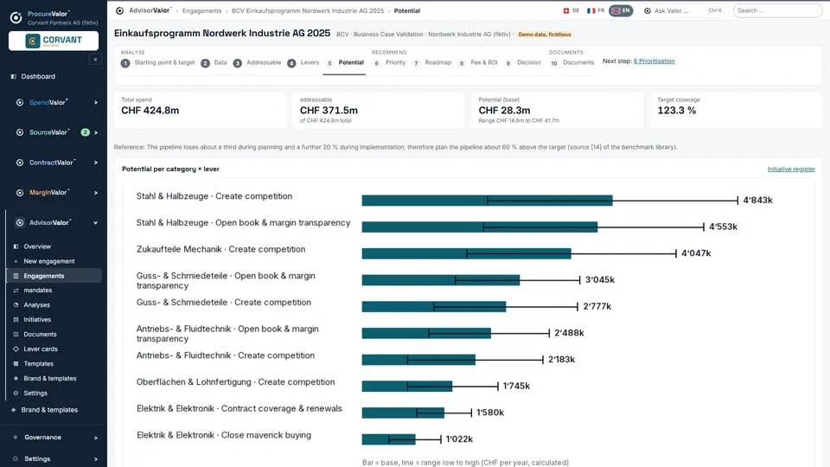
Task: Click the Dashboard icon in sidebar
Action: coord(14,76)
